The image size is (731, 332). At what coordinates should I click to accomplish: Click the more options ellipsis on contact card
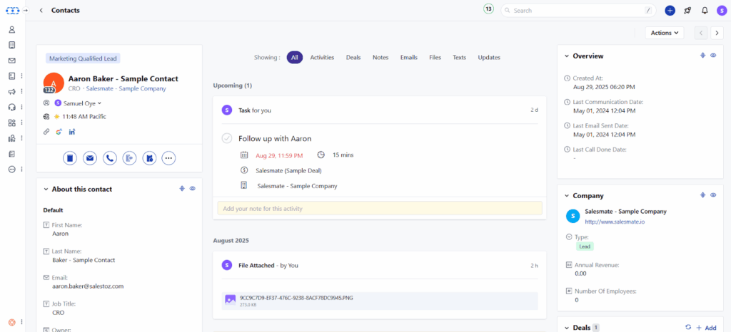tap(168, 158)
